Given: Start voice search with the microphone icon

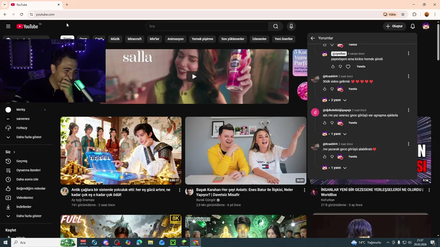Looking at the screenshot, I should pos(291,26).
